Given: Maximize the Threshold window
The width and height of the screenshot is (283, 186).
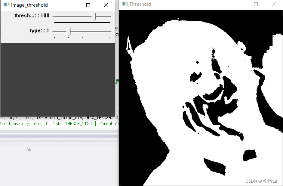Looking at the screenshot, I should pyautogui.click(x=256, y=4).
